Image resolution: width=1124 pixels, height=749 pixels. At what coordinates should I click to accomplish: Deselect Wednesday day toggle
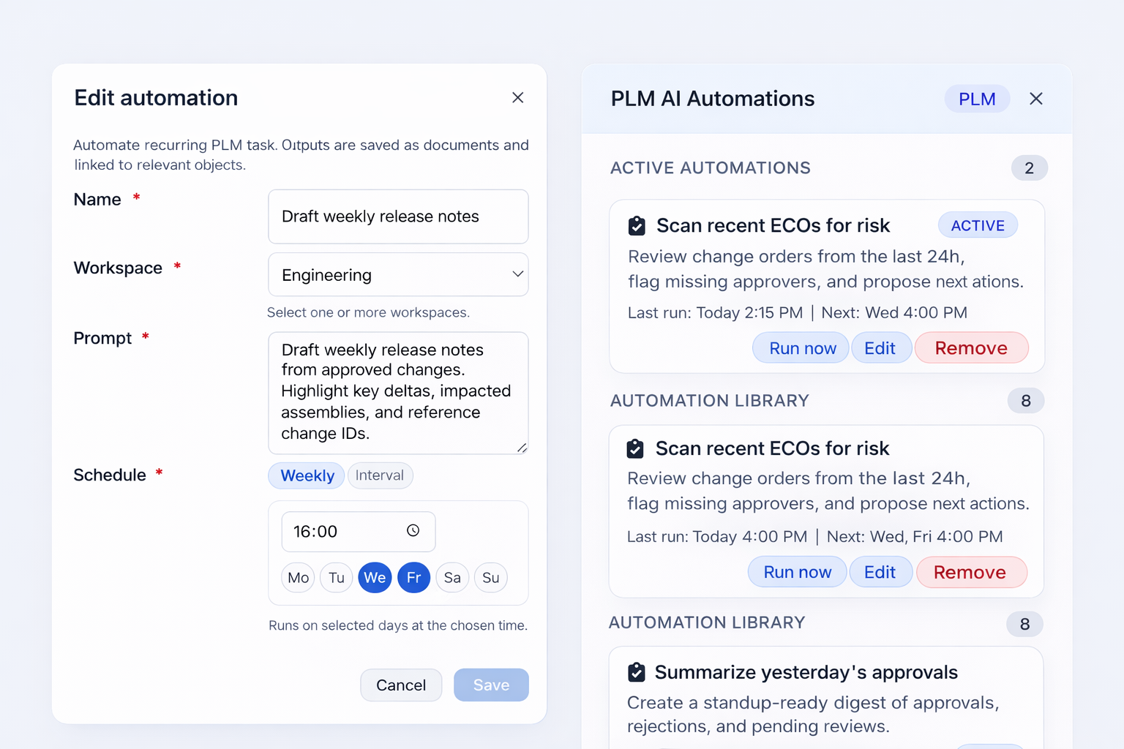375,578
